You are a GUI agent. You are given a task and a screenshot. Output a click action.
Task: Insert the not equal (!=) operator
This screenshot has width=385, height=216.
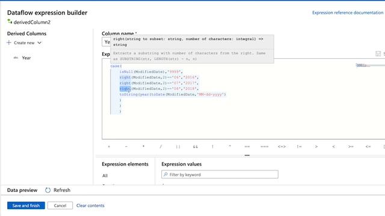pos(299,146)
